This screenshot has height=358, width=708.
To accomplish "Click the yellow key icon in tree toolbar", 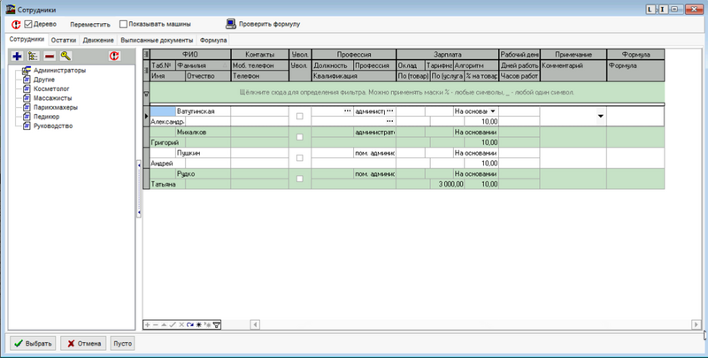I will click(65, 56).
